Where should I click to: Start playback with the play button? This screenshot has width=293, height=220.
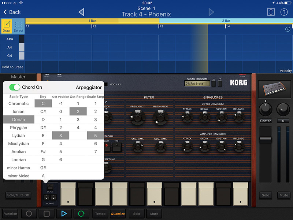[x=64, y=213]
